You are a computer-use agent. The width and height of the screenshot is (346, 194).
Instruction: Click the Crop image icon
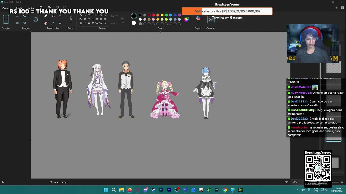(17, 16)
